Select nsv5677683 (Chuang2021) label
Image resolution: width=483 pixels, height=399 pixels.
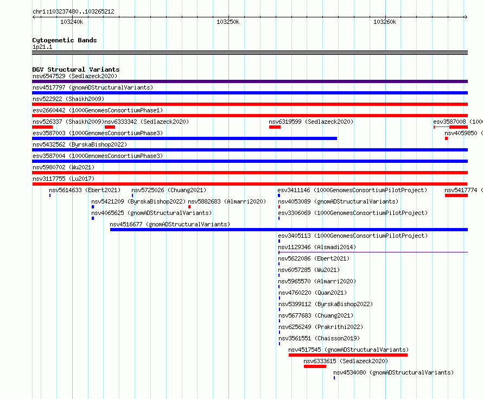[316, 315]
